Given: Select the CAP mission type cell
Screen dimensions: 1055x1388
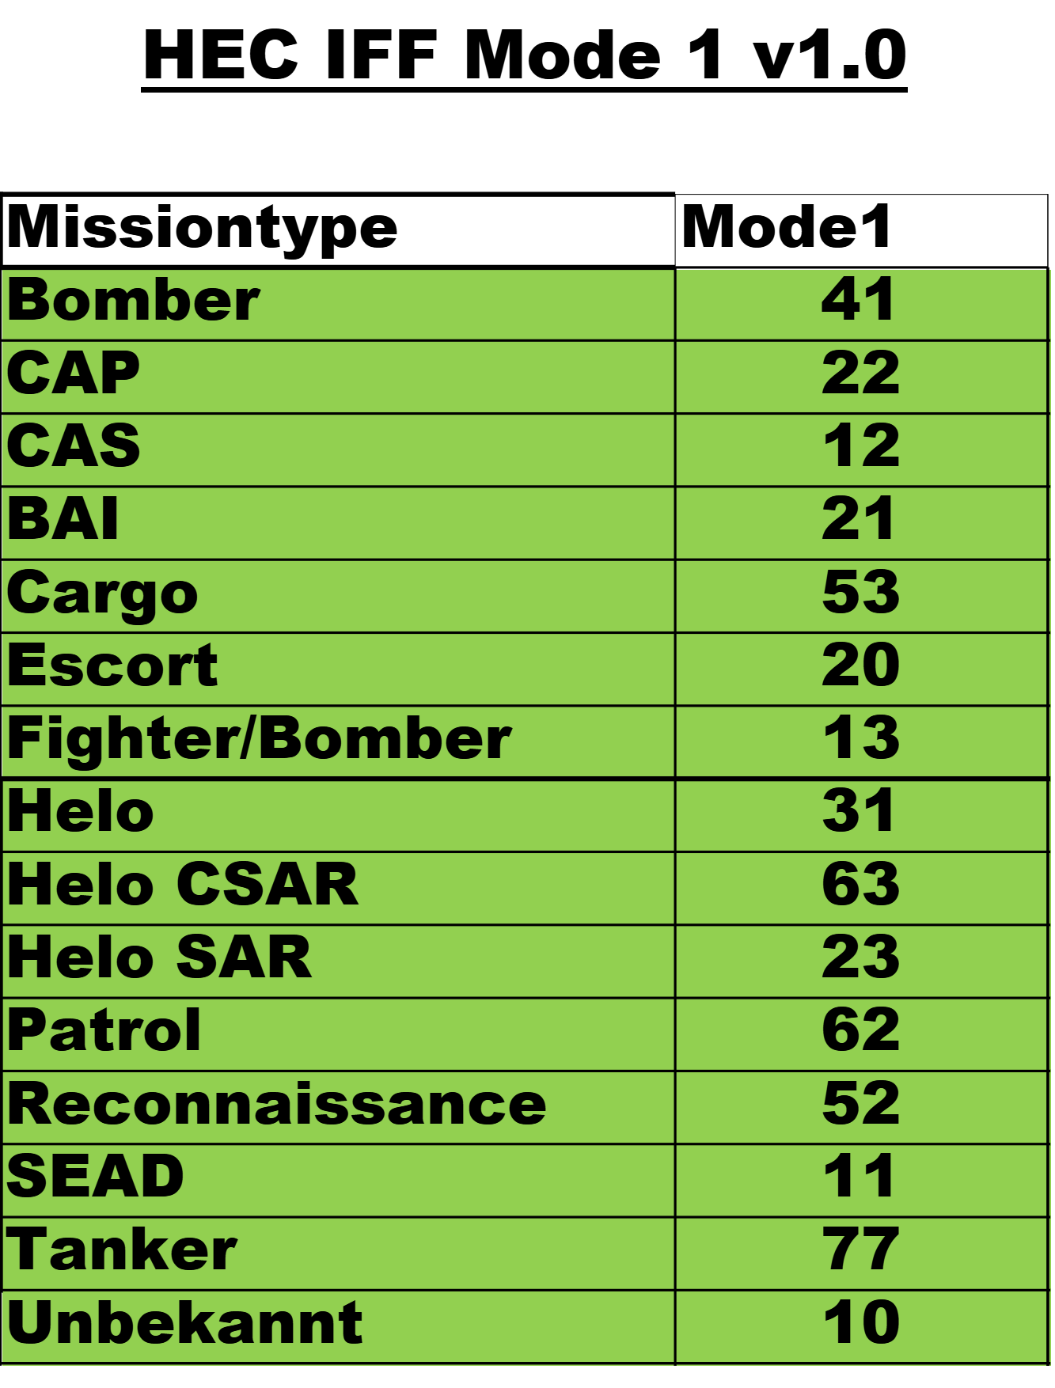Looking at the screenshot, I should (74, 374).
